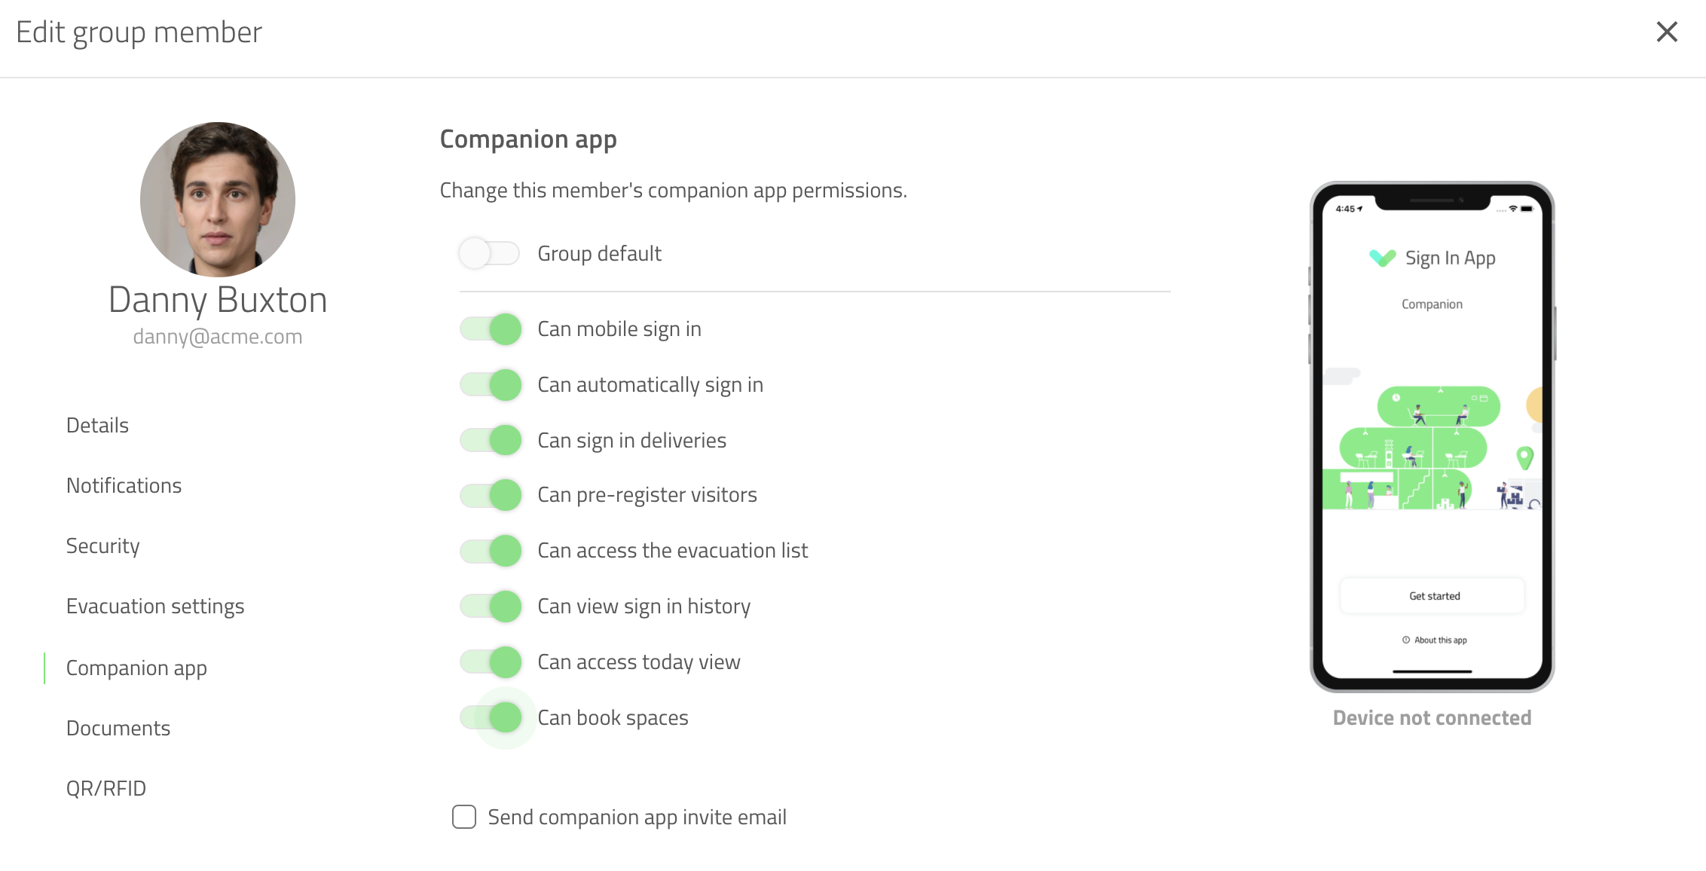Click the green checkmark Sign In App icon

(x=1385, y=258)
